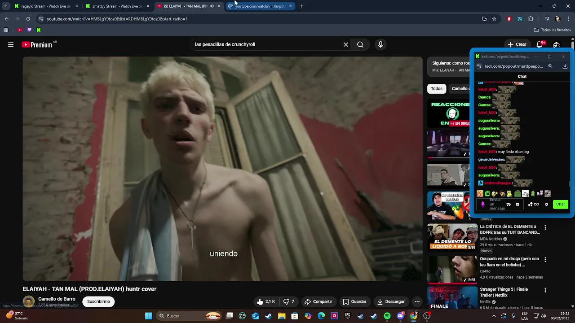Open the weather widget showing 37°C Soleado
575x323 pixels.
18,316
